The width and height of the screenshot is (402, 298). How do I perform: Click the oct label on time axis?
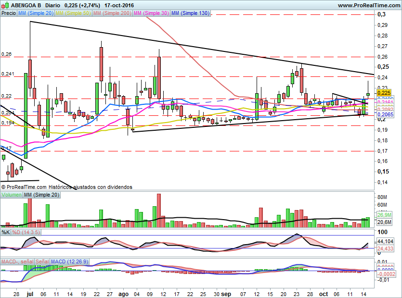324,294
